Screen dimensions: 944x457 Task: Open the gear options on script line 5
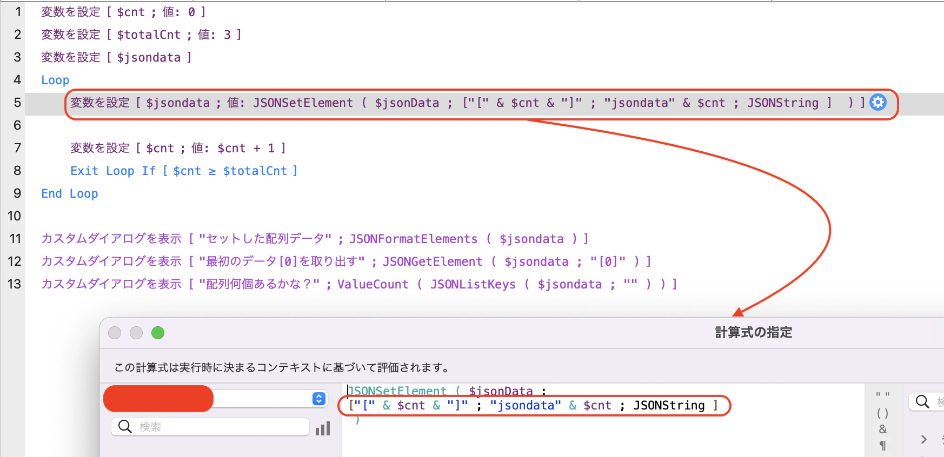(877, 102)
